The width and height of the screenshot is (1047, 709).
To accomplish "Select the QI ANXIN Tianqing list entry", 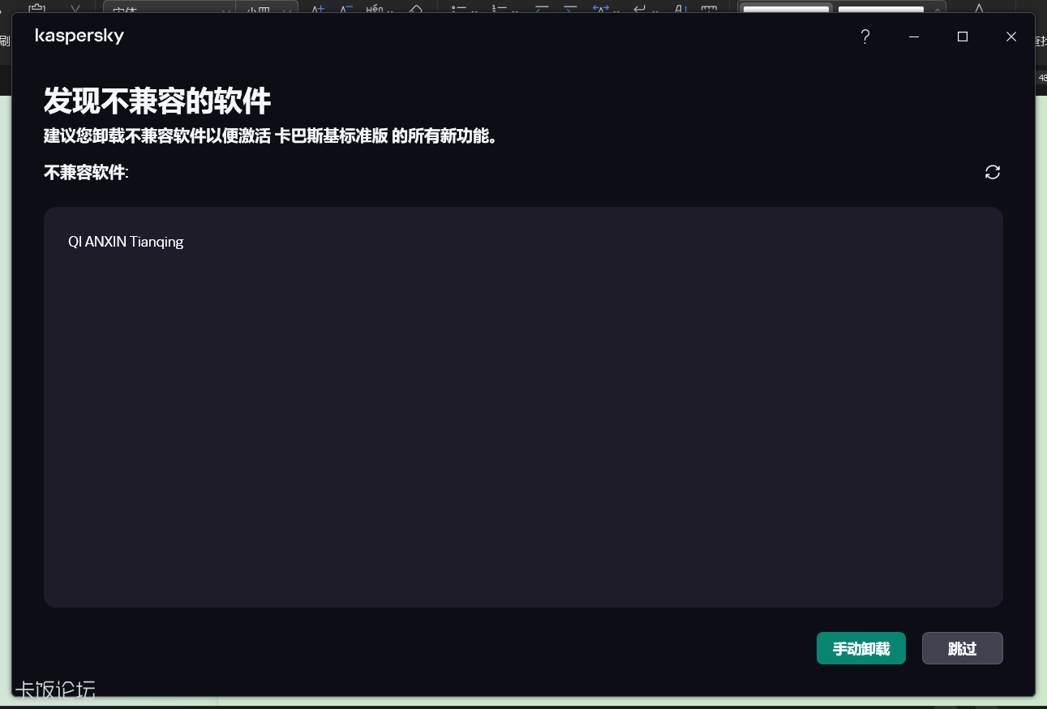I will pos(126,241).
